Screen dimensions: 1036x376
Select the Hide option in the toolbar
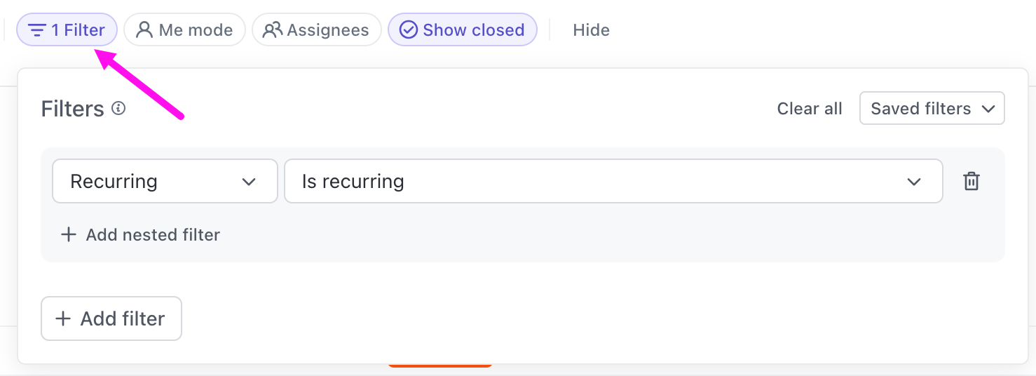(x=591, y=30)
